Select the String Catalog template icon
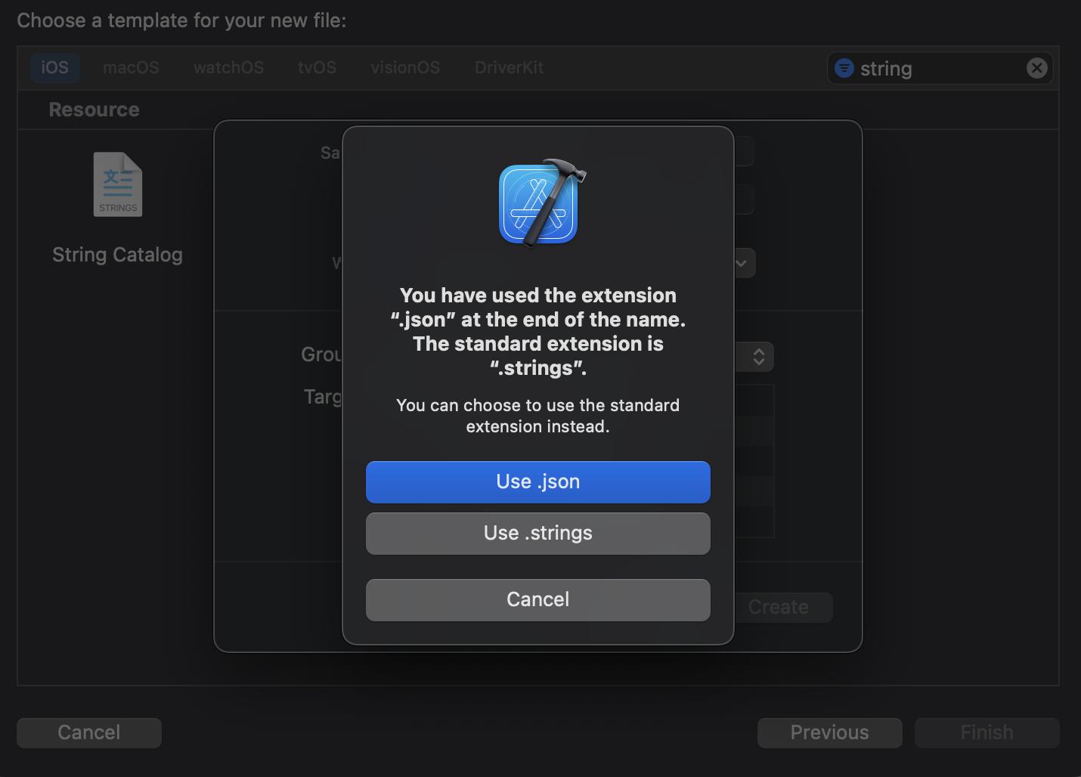The image size is (1081, 777). click(118, 184)
